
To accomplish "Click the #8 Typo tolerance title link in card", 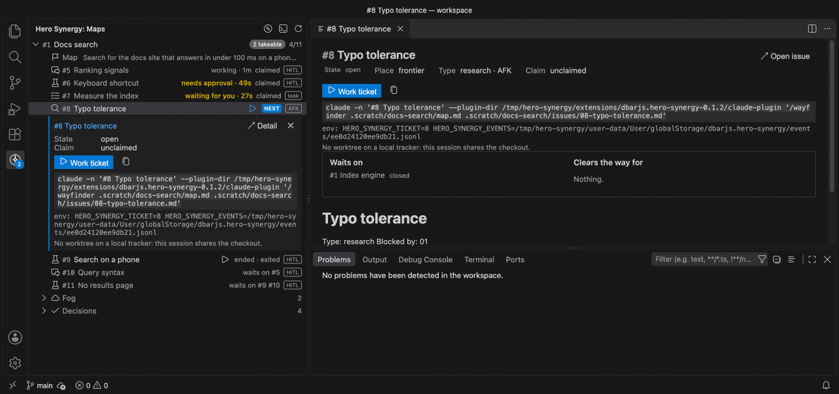I will tap(85, 126).
